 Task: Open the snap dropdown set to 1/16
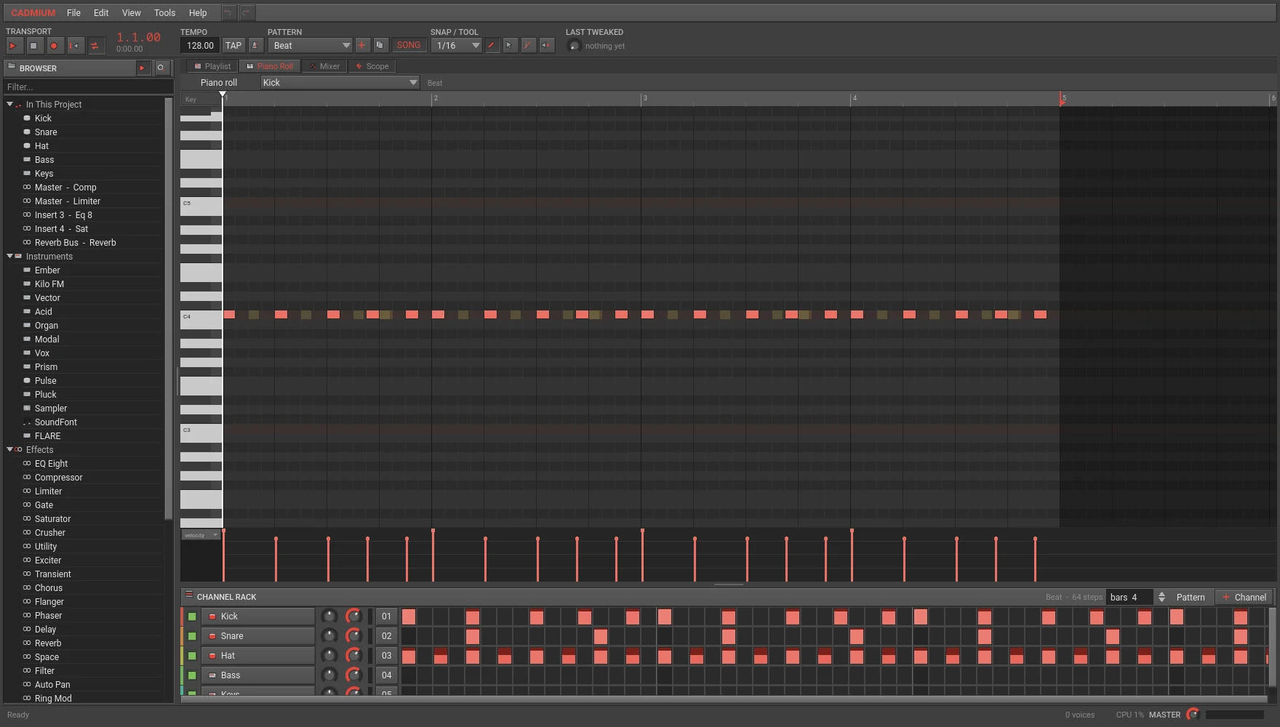pos(456,45)
